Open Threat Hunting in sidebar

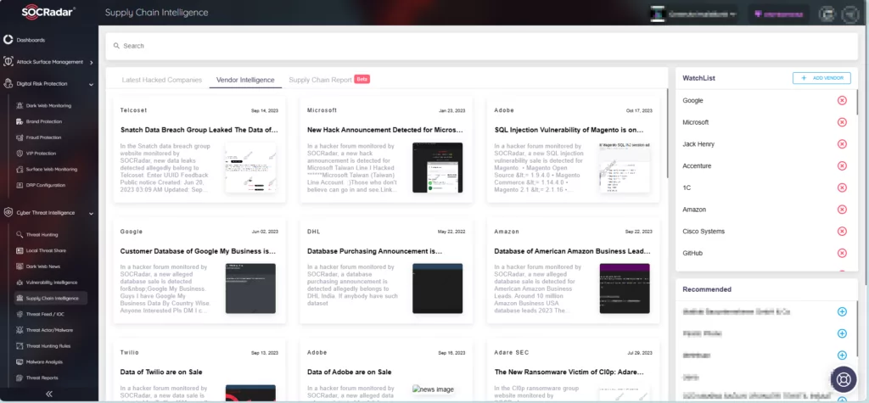point(41,234)
